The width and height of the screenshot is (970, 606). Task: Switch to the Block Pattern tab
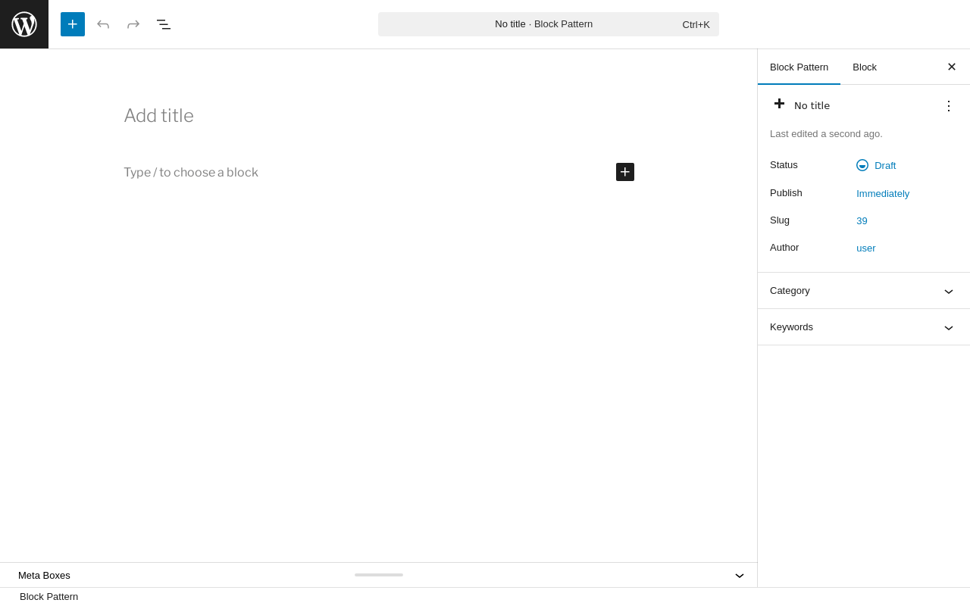point(799,67)
